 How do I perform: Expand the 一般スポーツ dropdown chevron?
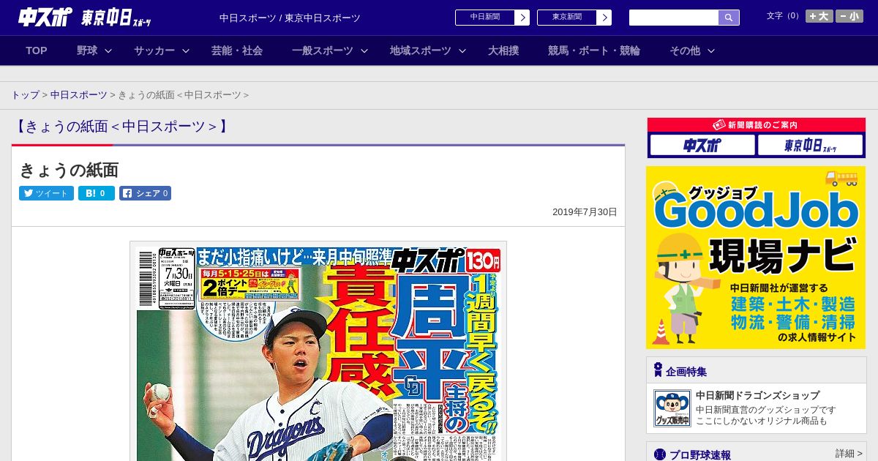point(364,50)
